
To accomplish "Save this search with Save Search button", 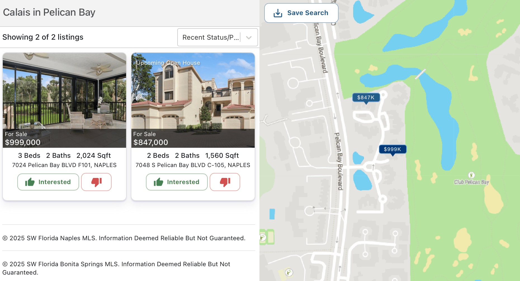I will tap(301, 13).
